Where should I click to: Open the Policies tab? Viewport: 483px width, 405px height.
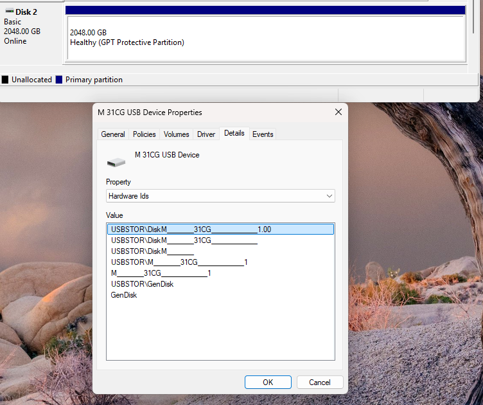pyautogui.click(x=145, y=134)
